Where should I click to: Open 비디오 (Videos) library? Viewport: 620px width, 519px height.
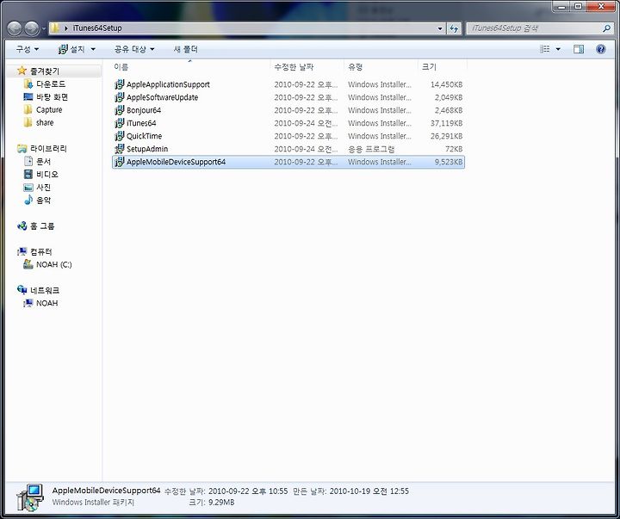pos(47,175)
